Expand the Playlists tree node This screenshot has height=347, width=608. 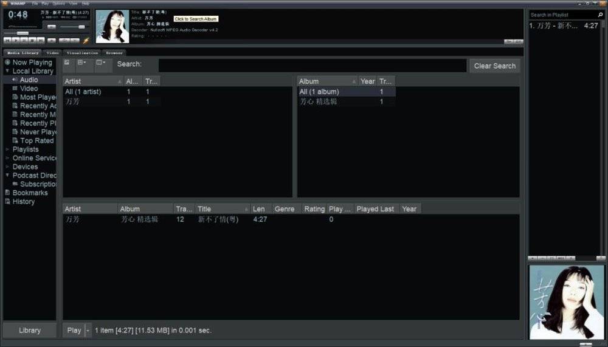tap(7, 149)
